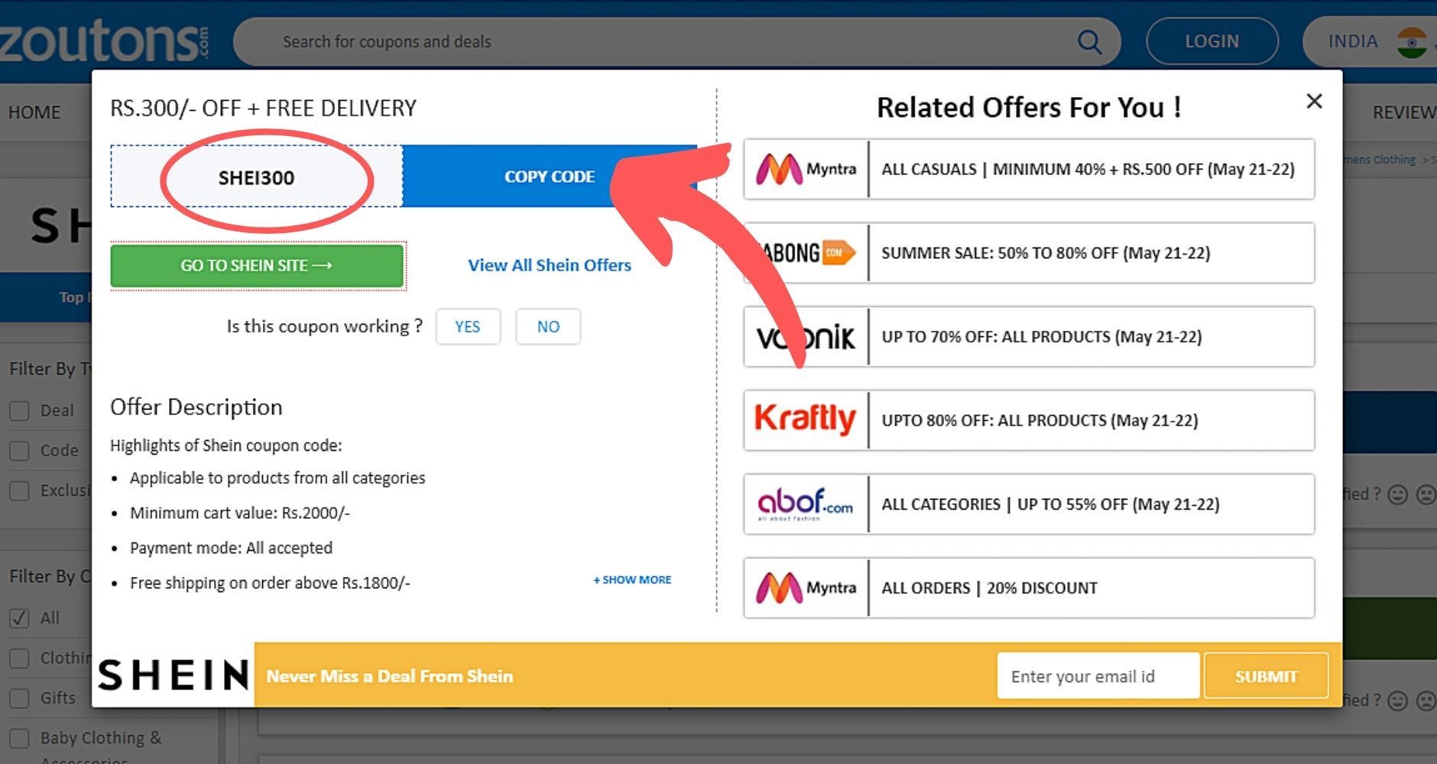Image resolution: width=1437 pixels, height=764 pixels.
Task: Toggle the Exclusive filter checkbox
Action: pyautogui.click(x=19, y=490)
